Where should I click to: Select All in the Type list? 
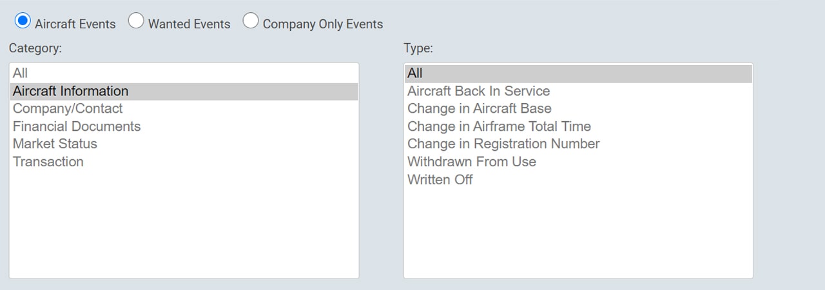pyautogui.click(x=578, y=73)
